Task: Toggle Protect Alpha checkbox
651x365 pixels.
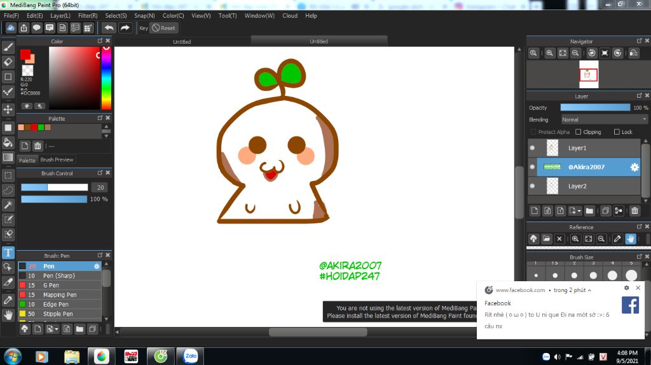Action: 533,132
